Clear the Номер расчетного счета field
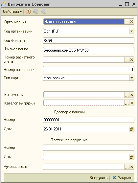This screenshot has height=183, width=138. click(x=132, y=60)
